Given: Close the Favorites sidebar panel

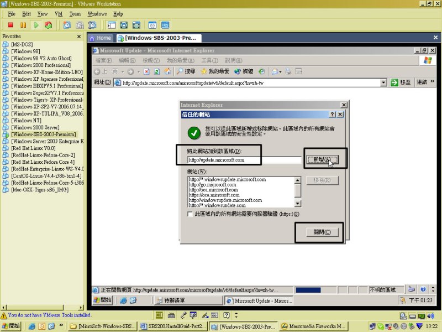Looking at the screenshot, I should pyautogui.click(x=79, y=37).
